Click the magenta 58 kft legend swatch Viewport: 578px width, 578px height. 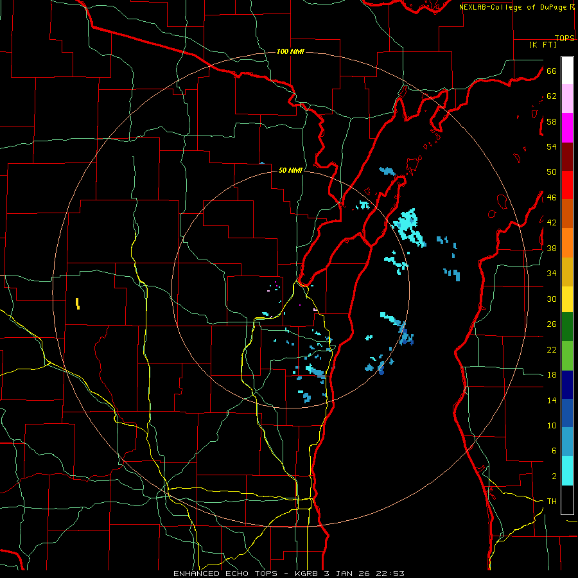pos(567,128)
